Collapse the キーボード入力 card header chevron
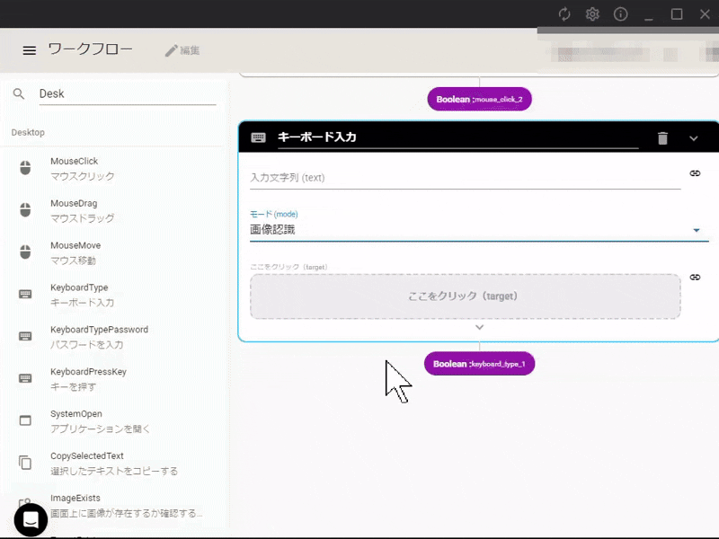 pyautogui.click(x=693, y=137)
